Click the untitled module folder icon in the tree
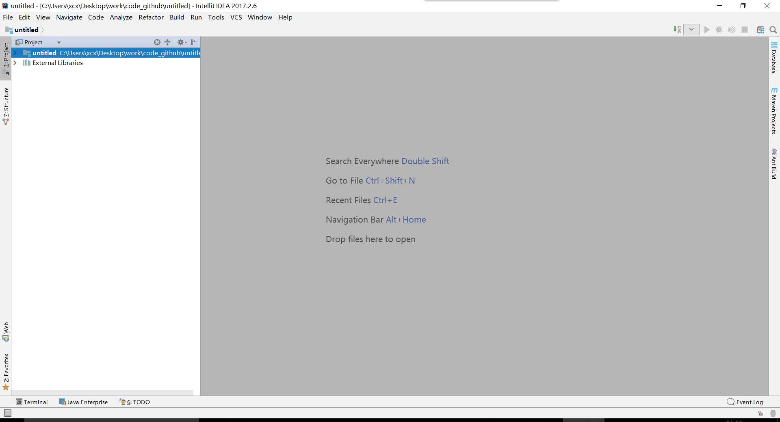The height and width of the screenshot is (422, 780). point(27,53)
